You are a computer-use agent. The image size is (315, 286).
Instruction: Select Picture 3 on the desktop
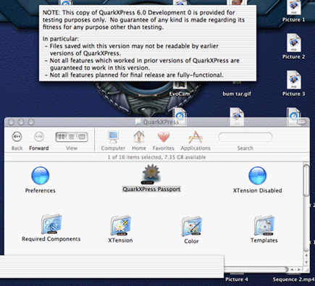coord(294,84)
